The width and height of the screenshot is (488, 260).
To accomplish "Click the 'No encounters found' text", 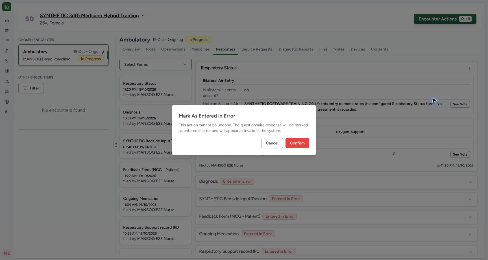I will point(64,110).
